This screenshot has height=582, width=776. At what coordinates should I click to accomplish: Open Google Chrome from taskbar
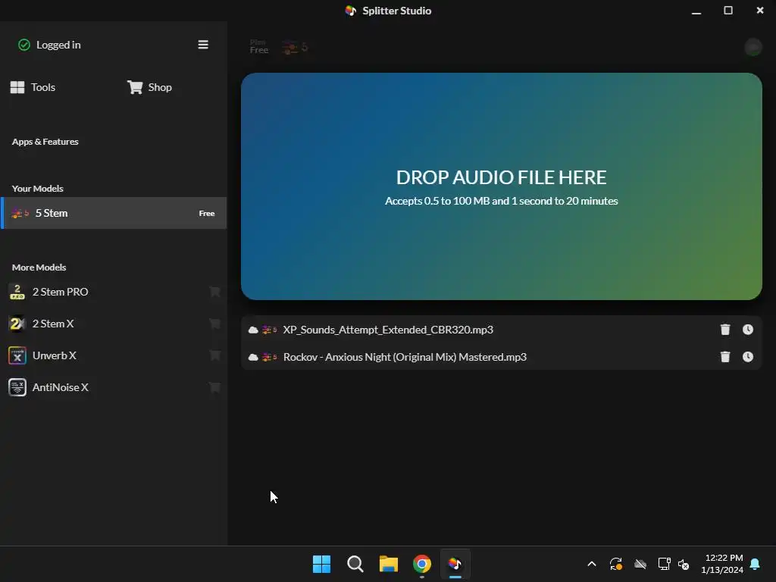(x=422, y=564)
